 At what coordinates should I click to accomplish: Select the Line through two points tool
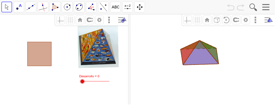tap(31, 7)
